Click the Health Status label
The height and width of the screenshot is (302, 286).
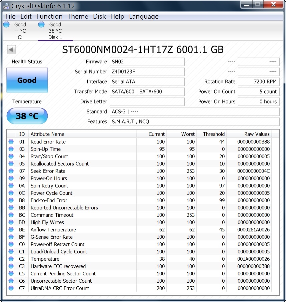pos(27,62)
